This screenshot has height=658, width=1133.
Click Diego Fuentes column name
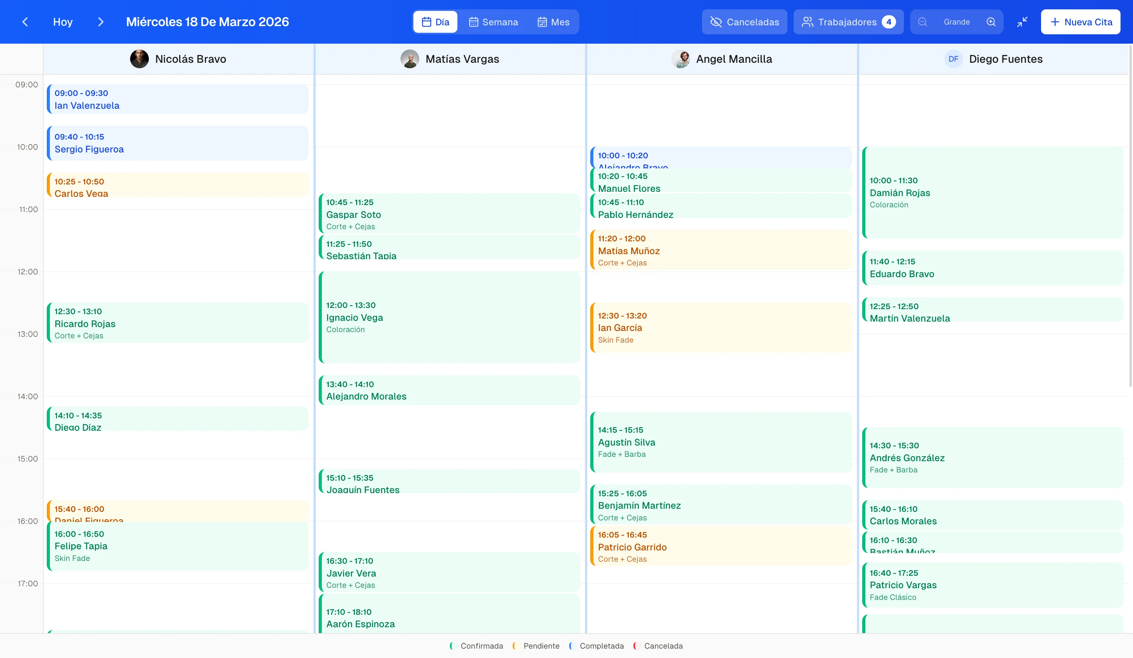(x=1006, y=59)
